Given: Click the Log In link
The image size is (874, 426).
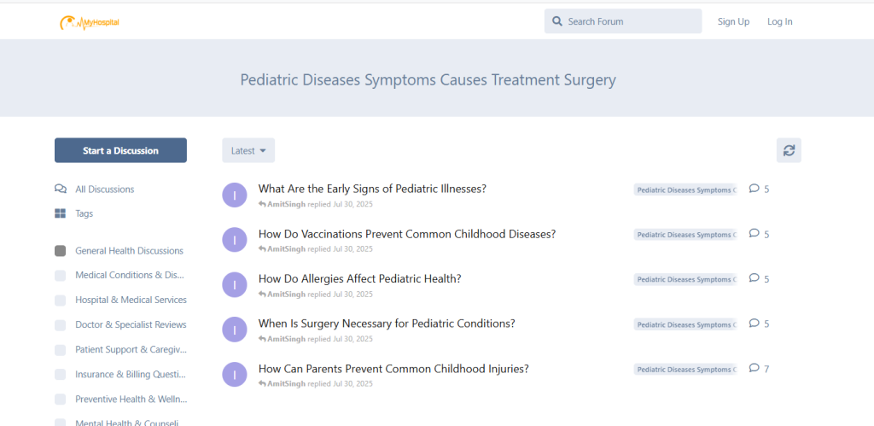Looking at the screenshot, I should coord(779,21).
